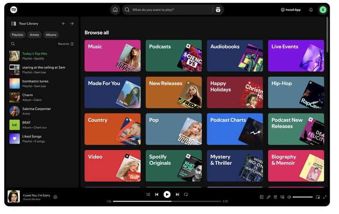Create a new playlist with plus icon
339x214 pixels.
point(63,24)
